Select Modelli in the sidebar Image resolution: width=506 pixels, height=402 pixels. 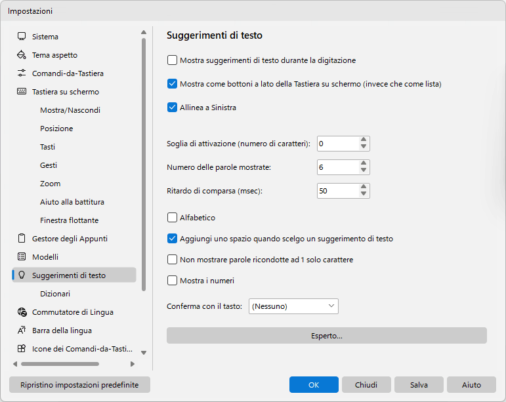74,257
